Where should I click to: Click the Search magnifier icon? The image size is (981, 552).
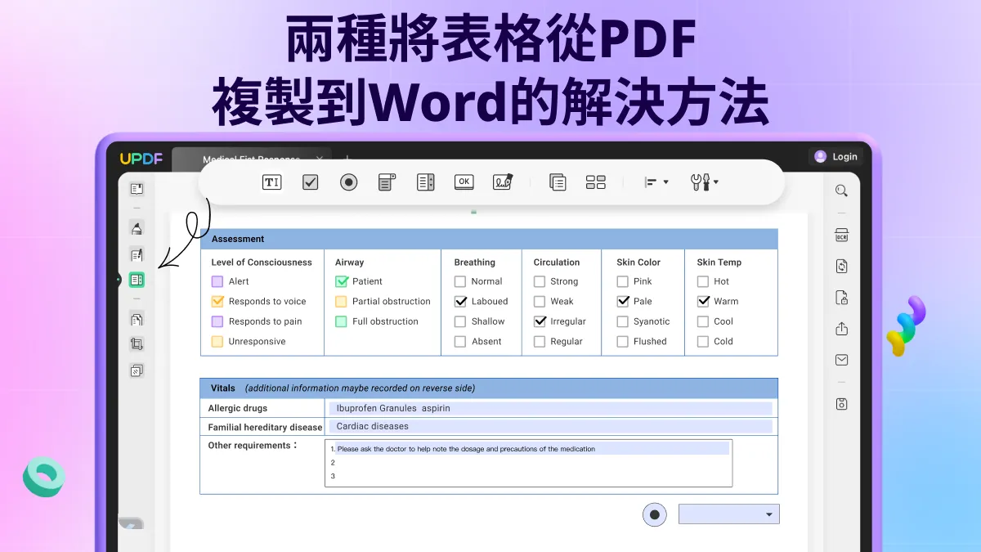click(841, 191)
